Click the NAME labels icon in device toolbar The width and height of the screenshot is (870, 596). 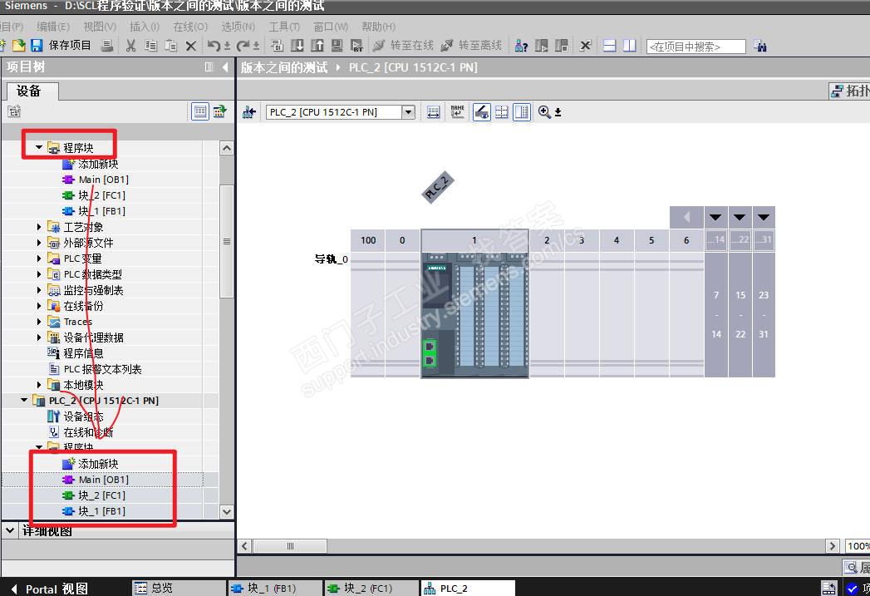click(457, 112)
